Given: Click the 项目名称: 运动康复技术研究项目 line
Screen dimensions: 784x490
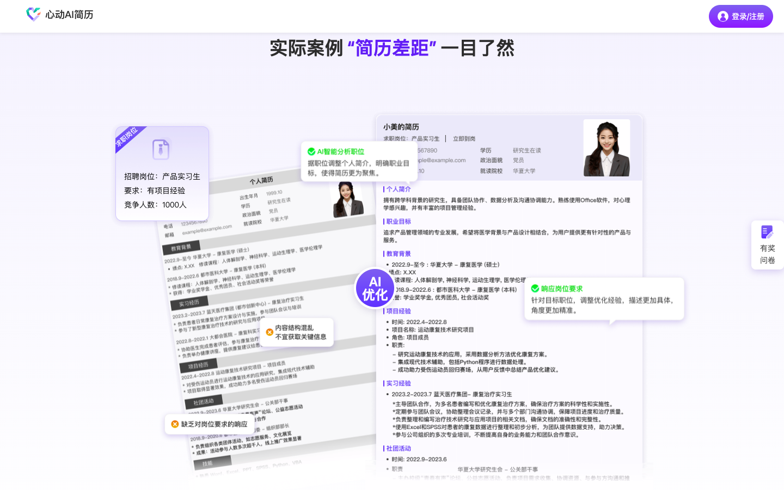Looking at the screenshot, I should coord(433,329).
